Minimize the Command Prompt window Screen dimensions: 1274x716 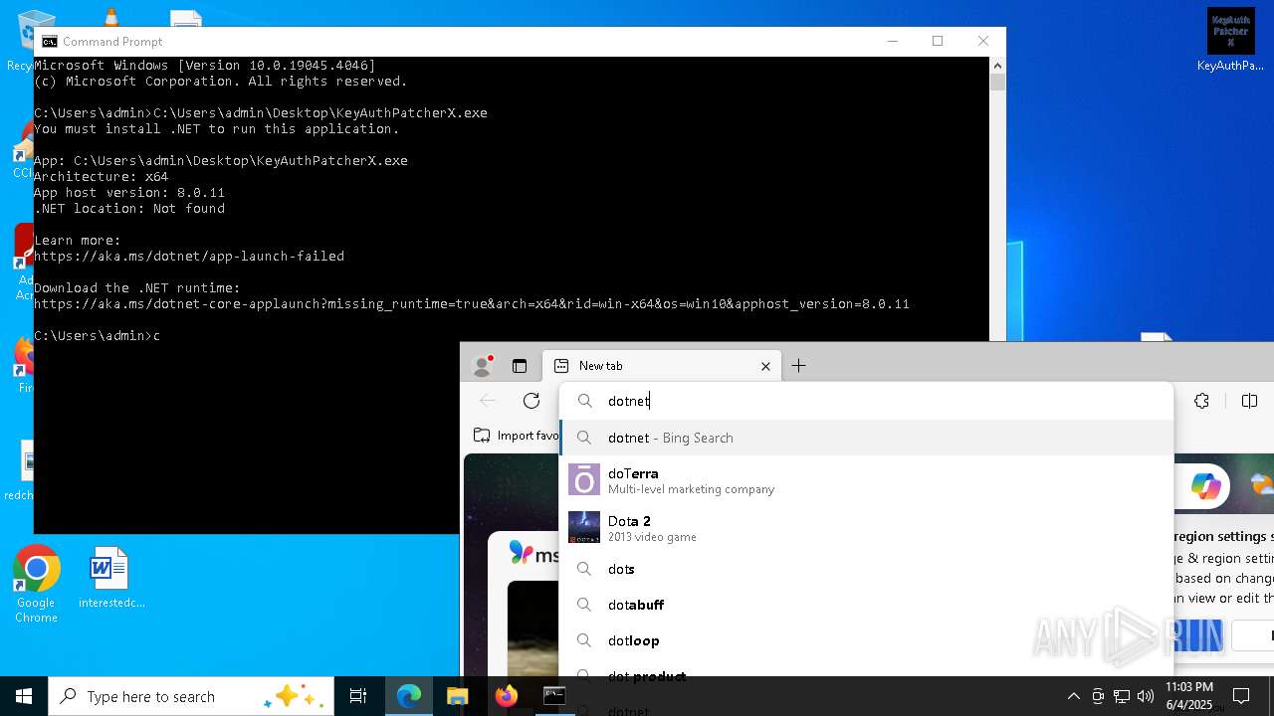point(893,41)
